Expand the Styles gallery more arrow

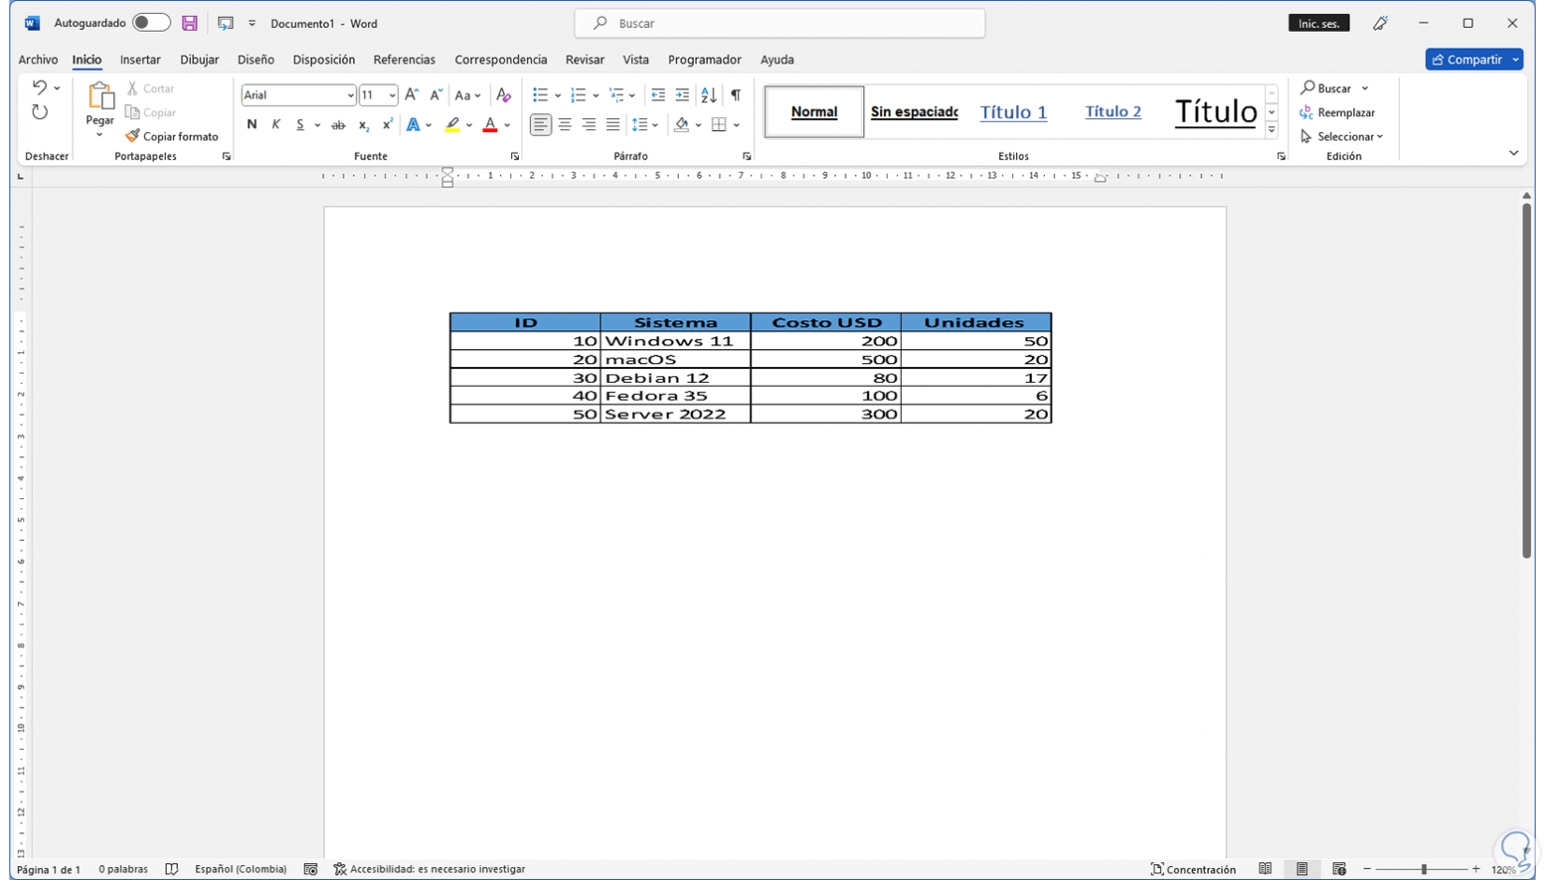pos(1272,130)
